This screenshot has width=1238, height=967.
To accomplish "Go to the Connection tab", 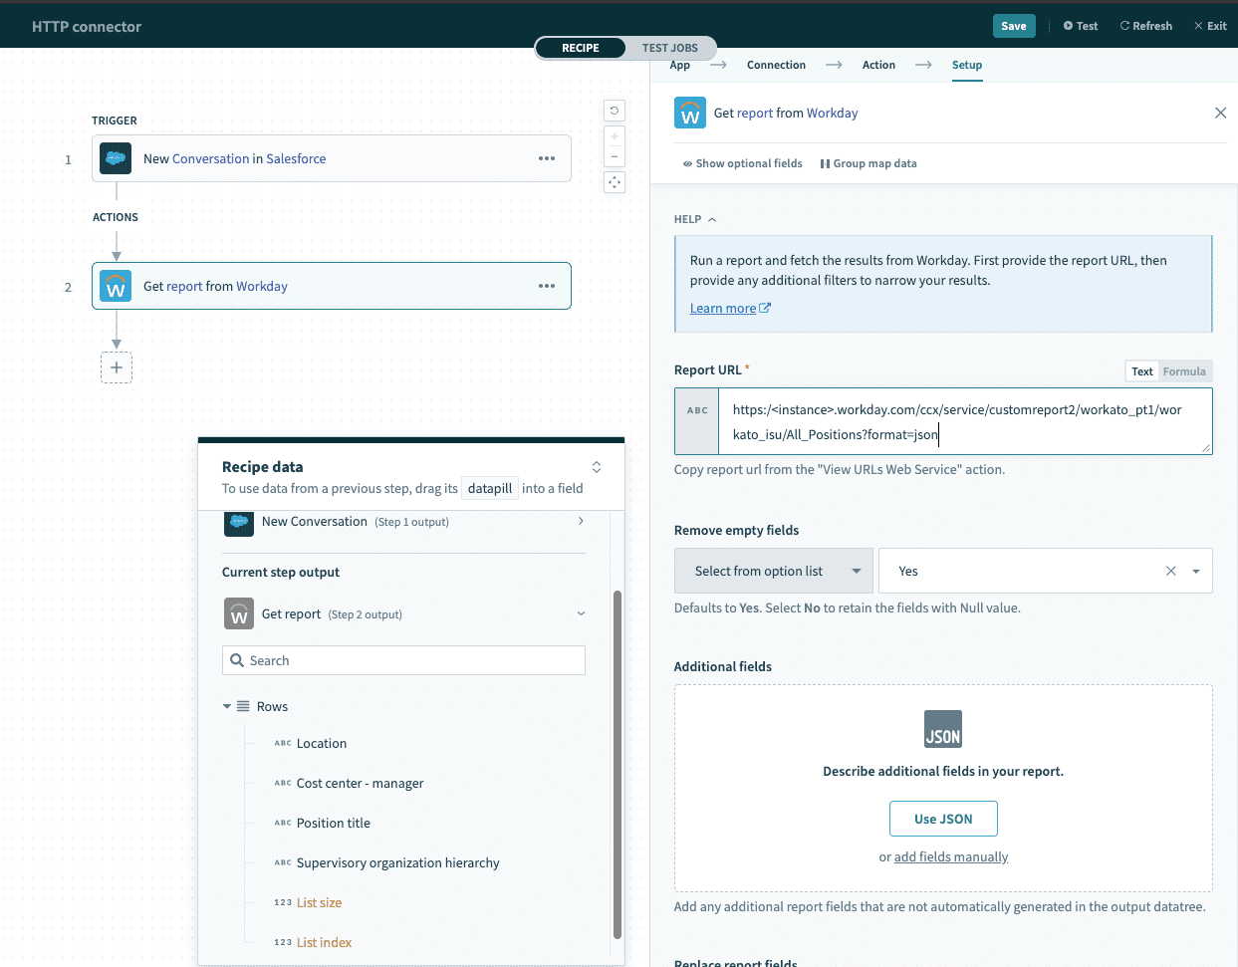I will pos(776,65).
